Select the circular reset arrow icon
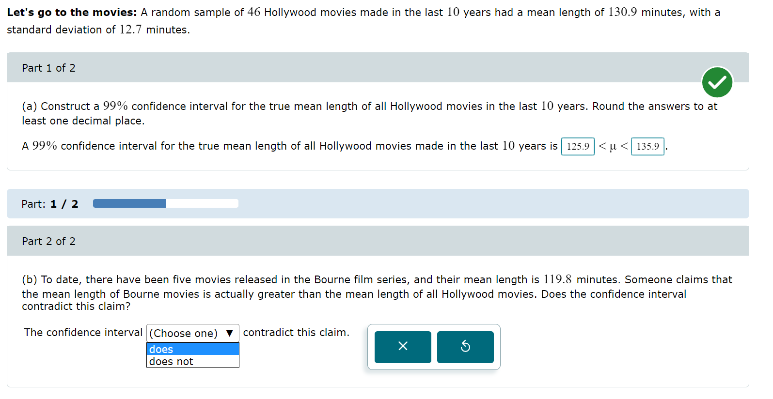The width and height of the screenshot is (773, 399). tap(465, 347)
